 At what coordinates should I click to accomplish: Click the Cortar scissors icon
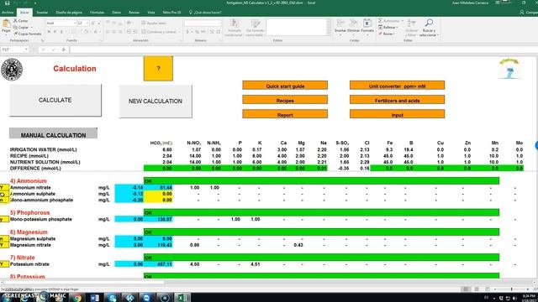(x=15, y=21)
